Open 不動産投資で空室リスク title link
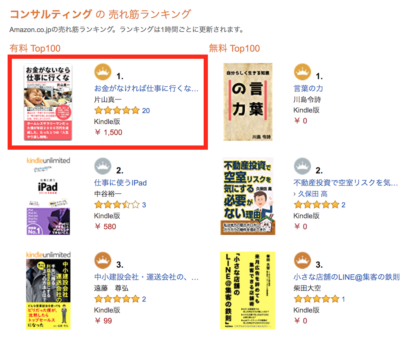The width and height of the screenshot is (409, 340). [345, 183]
